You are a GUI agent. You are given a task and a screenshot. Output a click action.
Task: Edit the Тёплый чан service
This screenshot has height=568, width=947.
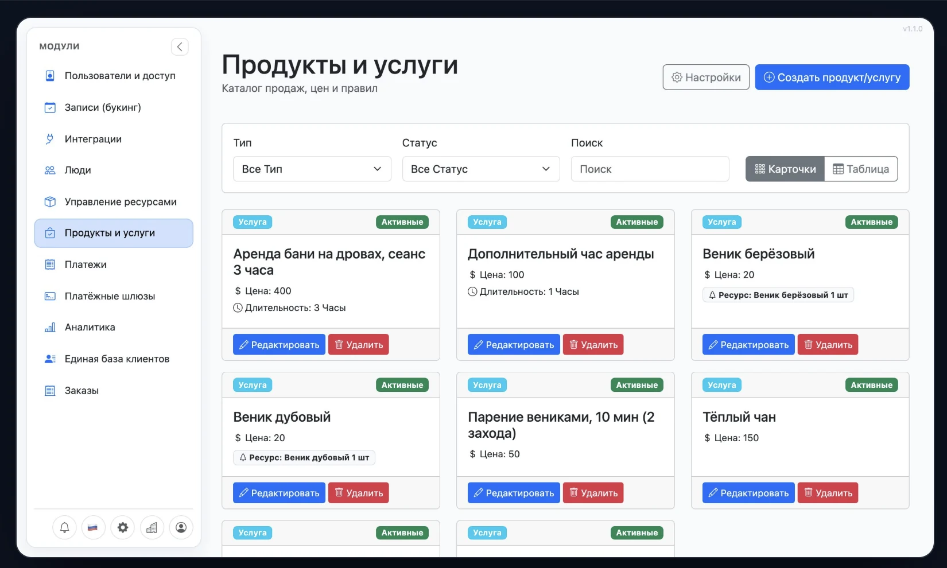click(748, 493)
